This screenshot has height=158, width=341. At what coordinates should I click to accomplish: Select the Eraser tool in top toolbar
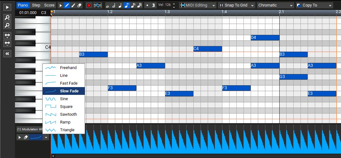coord(79,5)
